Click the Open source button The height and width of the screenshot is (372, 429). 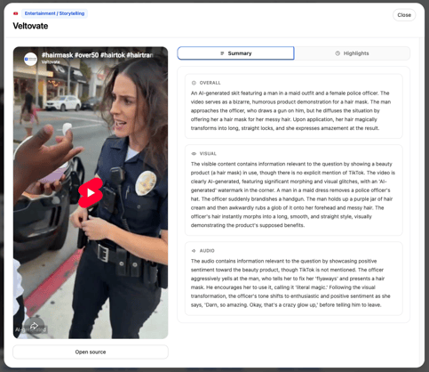tap(91, 352)
